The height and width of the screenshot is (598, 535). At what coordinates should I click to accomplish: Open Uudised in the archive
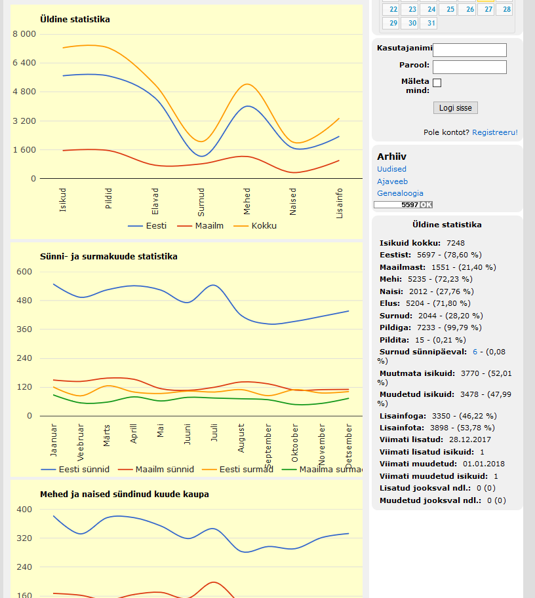click(391, 169)
